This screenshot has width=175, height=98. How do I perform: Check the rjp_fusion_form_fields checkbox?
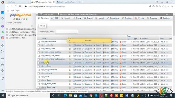[39, 56]
